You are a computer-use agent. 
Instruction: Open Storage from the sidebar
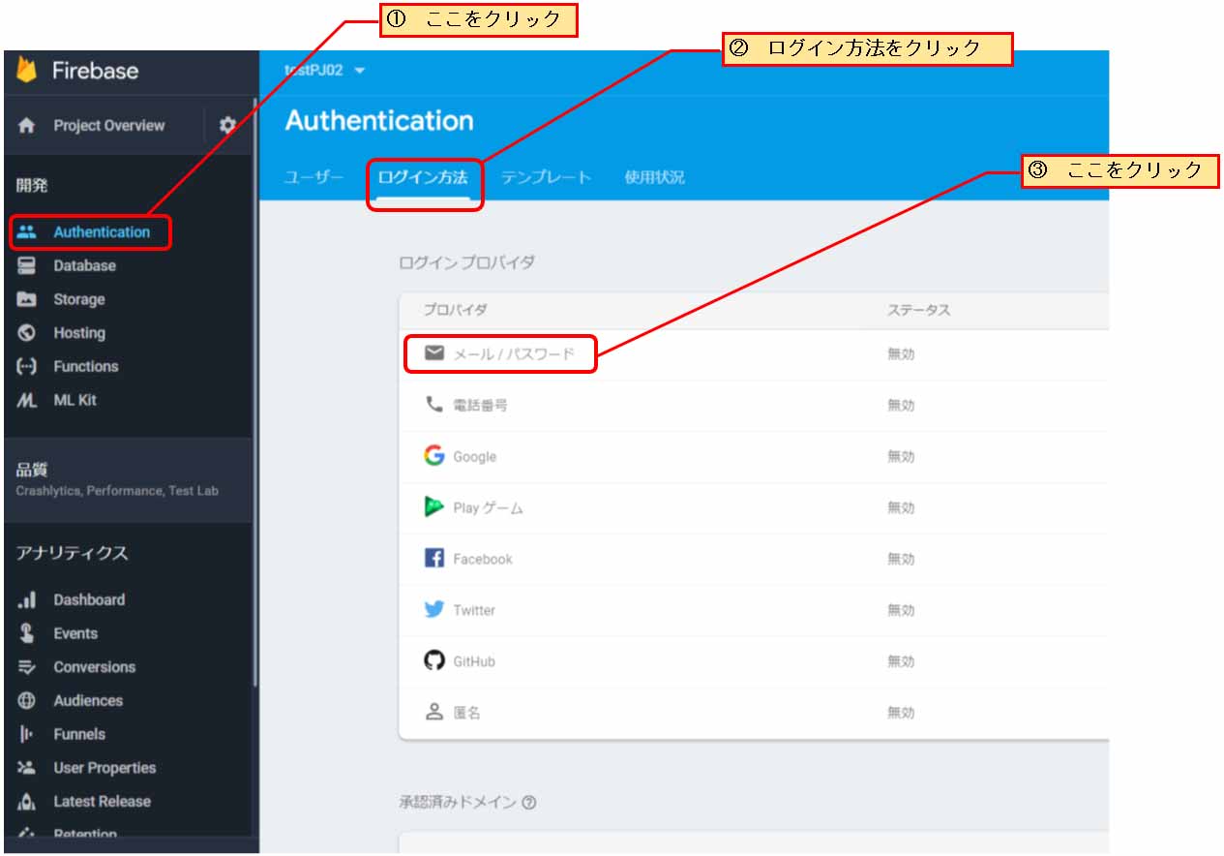pyautogui.click(x=78, y=299)
